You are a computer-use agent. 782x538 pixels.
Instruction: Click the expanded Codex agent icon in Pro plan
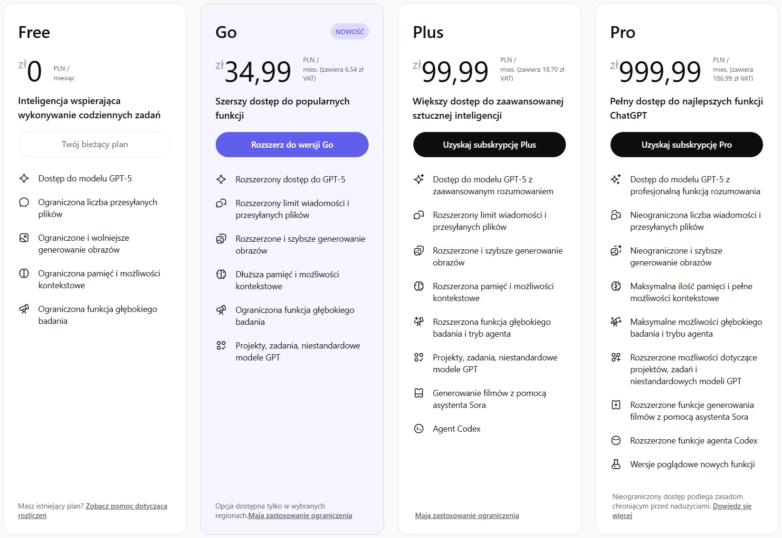point(616,440)
